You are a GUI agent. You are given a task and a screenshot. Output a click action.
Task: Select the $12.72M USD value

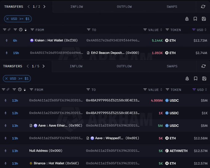[x=200, y=41]
